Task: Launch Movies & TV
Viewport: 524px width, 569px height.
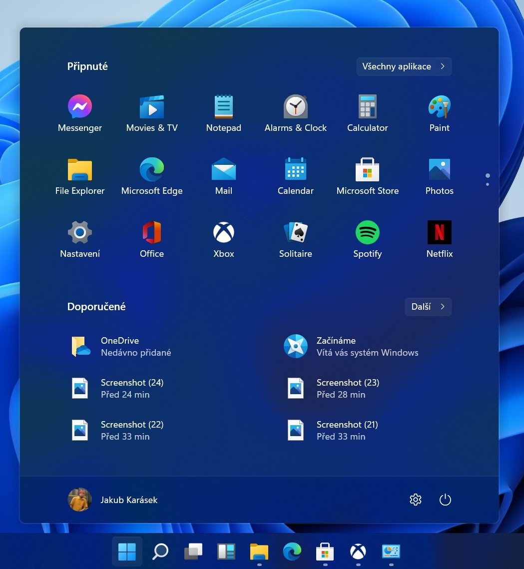Action: pos(152,113)
